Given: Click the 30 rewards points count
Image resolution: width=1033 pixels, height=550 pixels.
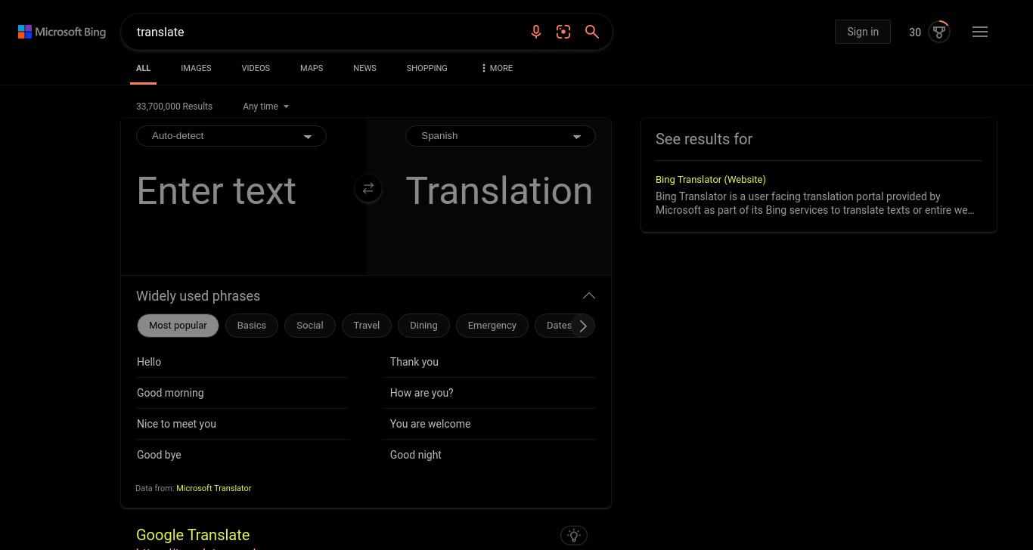Looking at the screenshot, I should tap(915, 32).
